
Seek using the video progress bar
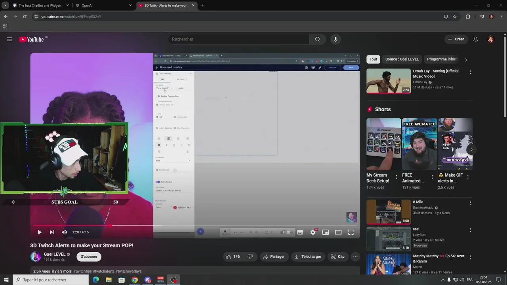[x=195, y=226]
